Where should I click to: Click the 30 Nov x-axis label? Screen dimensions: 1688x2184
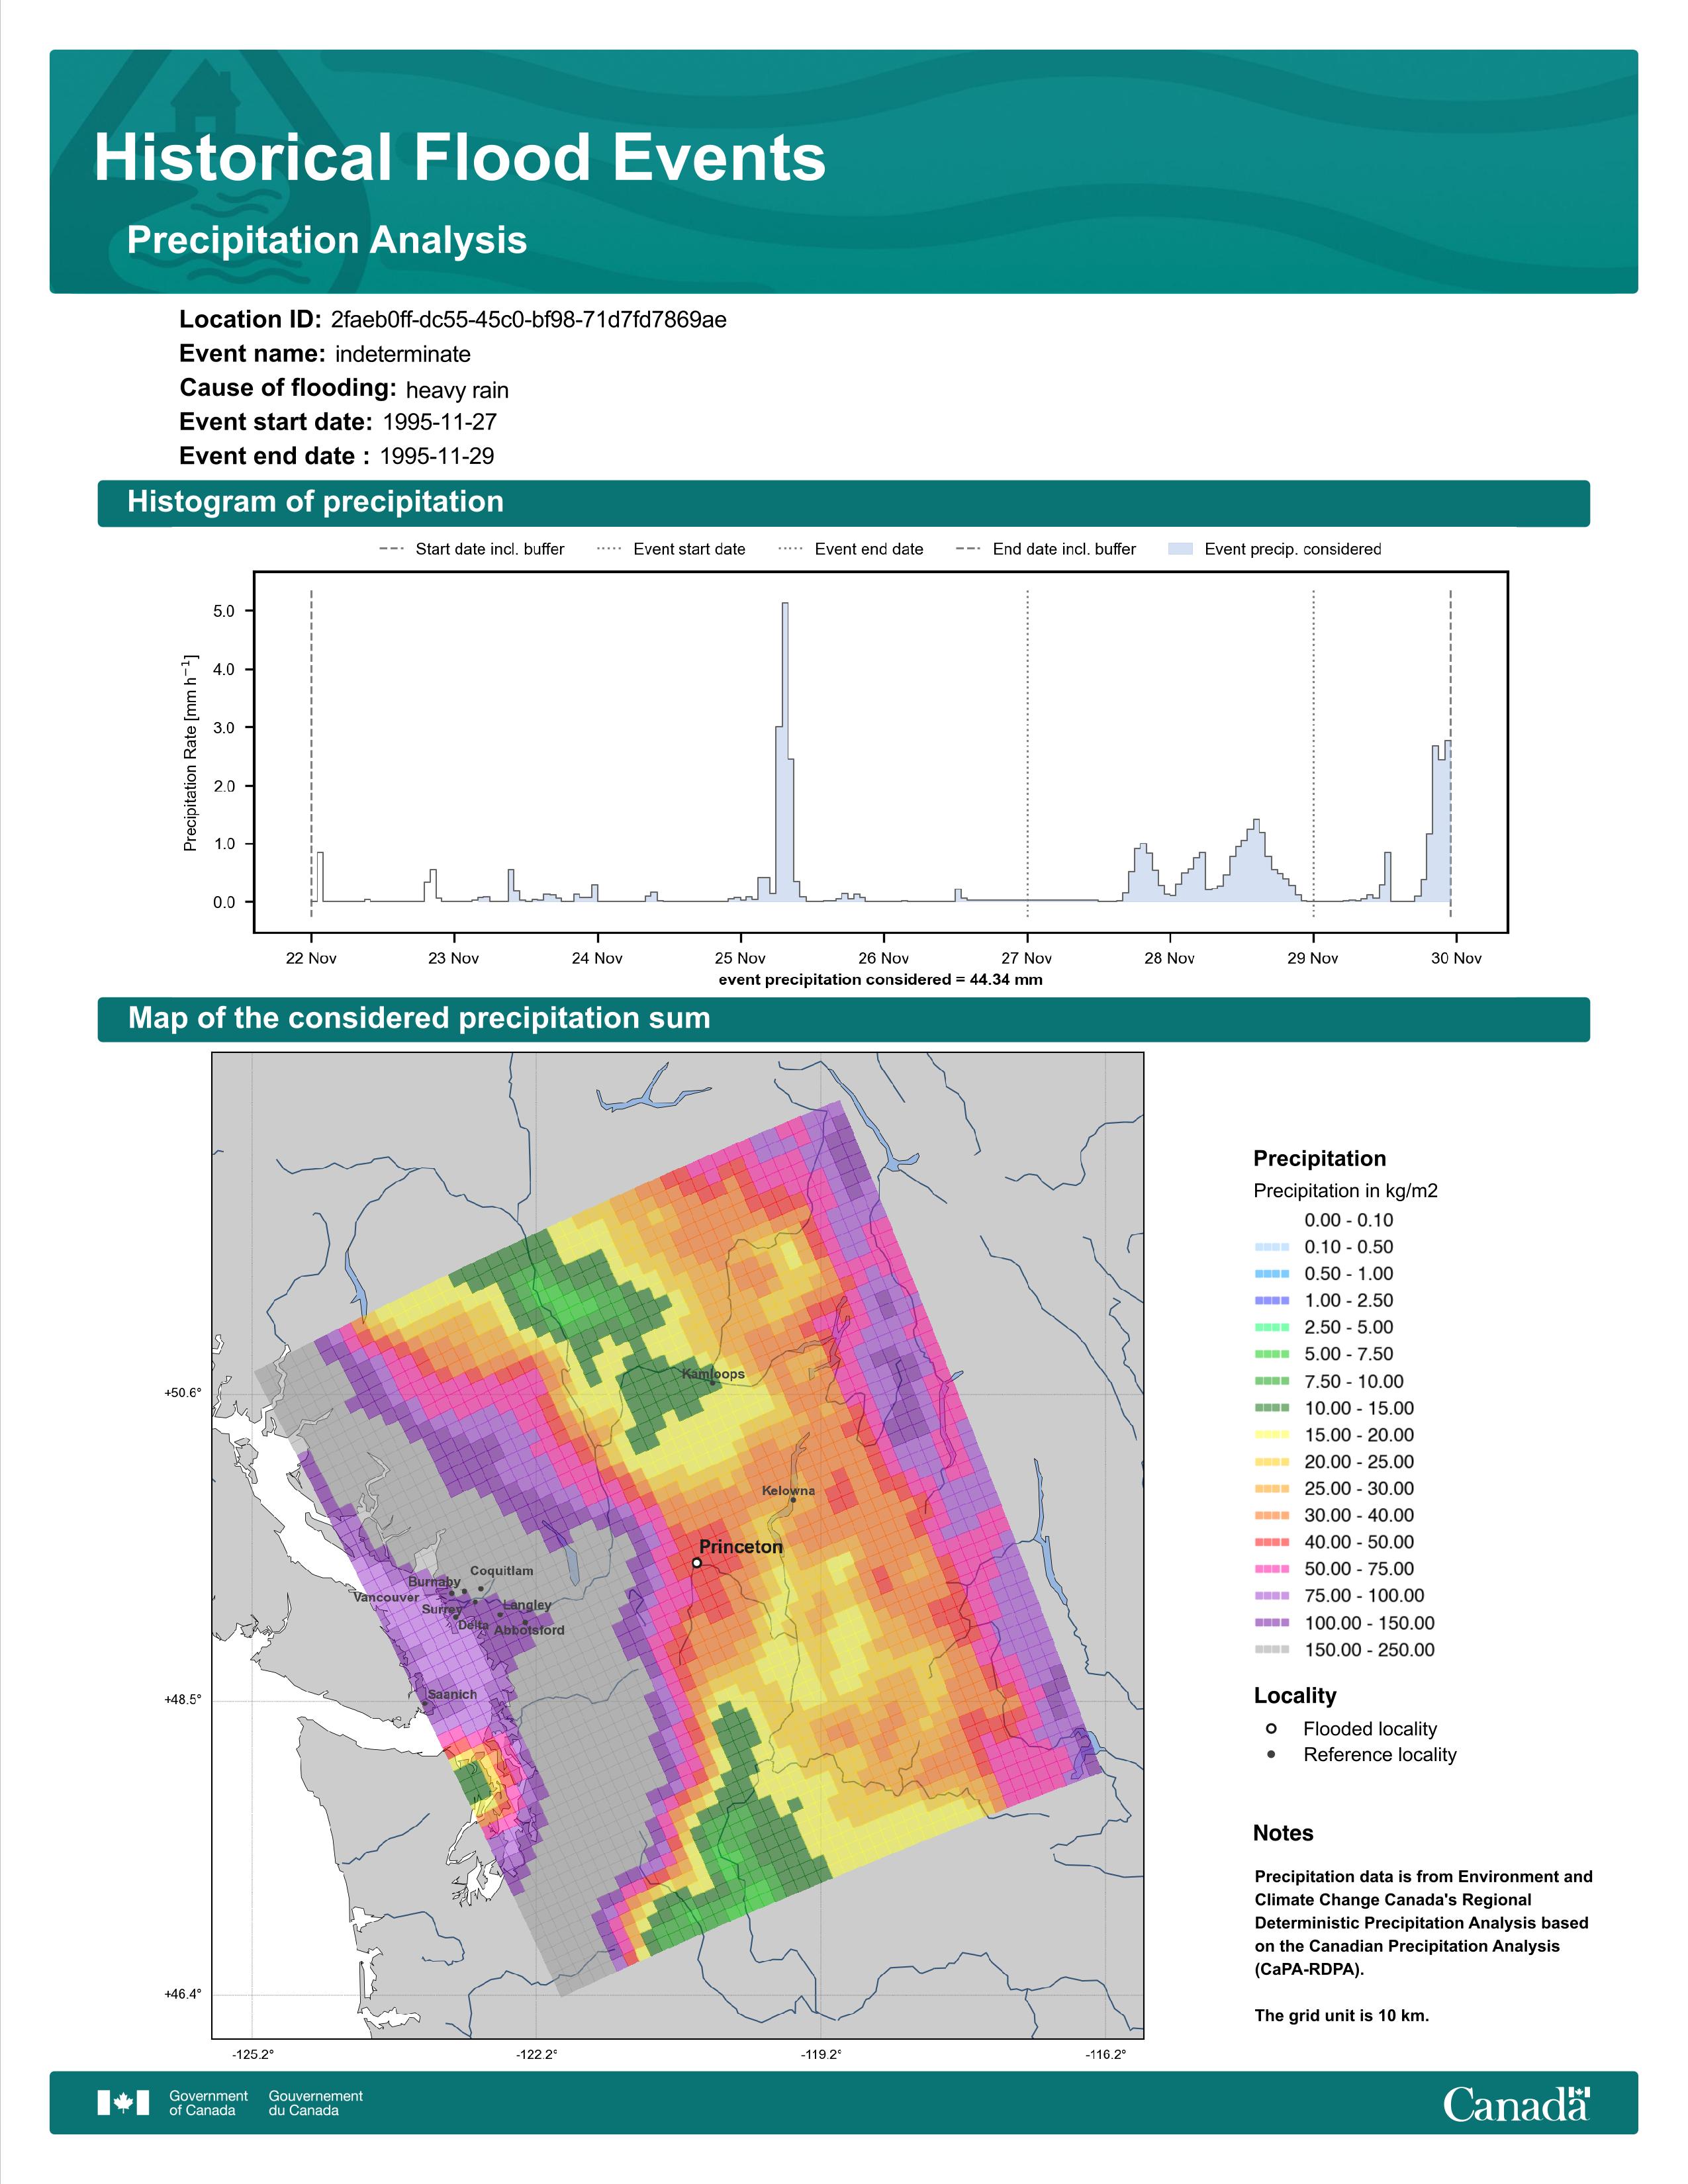[1456, 958]
